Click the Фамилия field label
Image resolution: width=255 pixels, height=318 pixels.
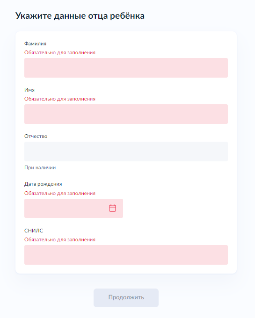[x=35, y=43]
